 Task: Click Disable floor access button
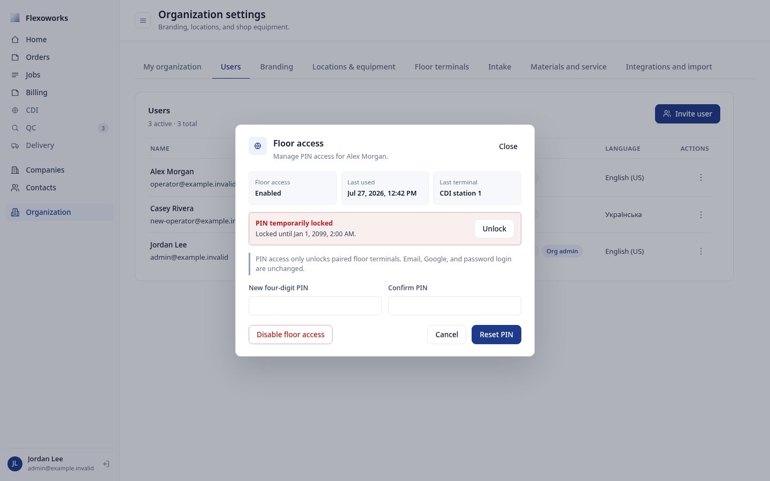(x=290, y=335)
